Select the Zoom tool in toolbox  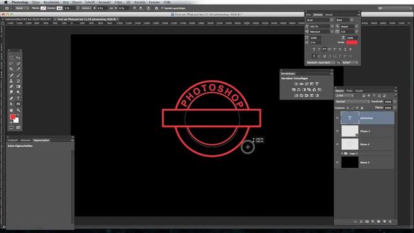click(18, 110)
